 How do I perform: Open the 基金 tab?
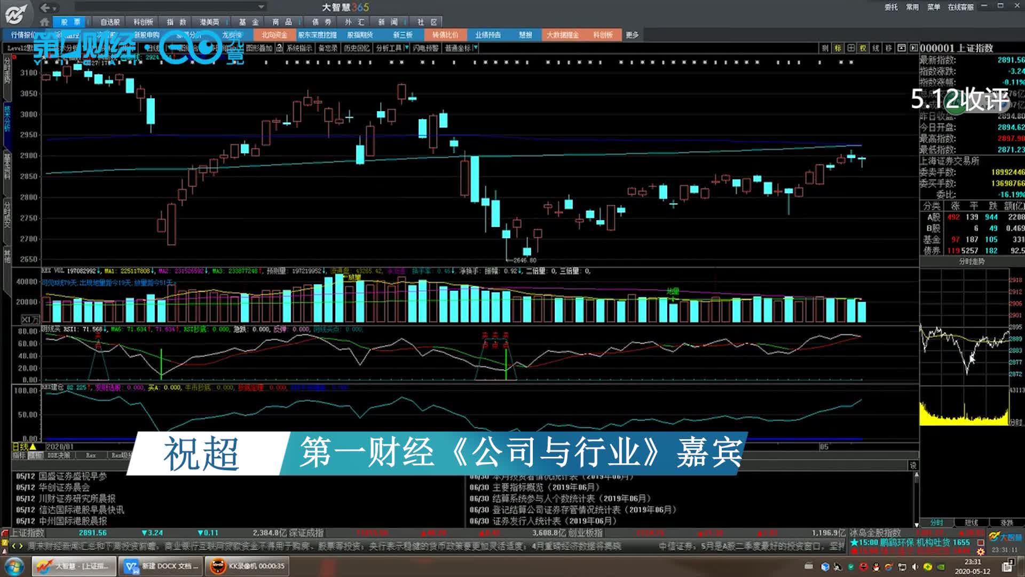[x=248, y=22]
